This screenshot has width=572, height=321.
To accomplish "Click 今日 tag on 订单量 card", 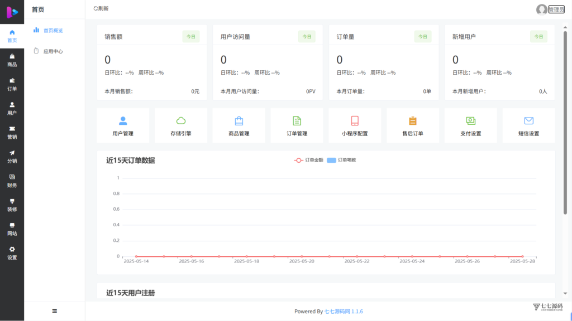I will pos(423,37).
